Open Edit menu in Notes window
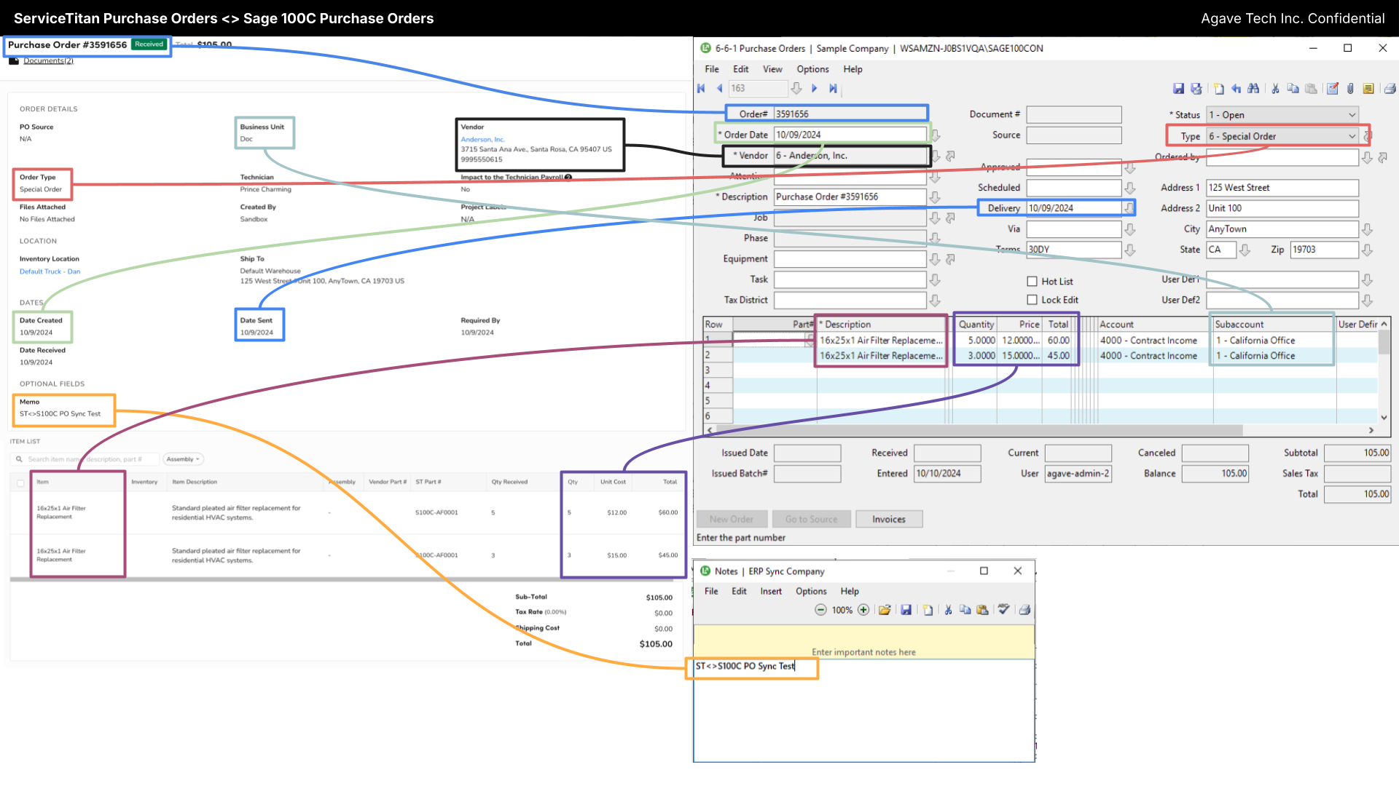Screen dimensions: 1399x786 click(739, 591)
